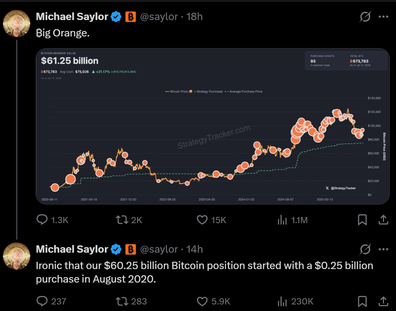Click the @saylor handle on first tweet
396x311 pixels.
[159, 16]
